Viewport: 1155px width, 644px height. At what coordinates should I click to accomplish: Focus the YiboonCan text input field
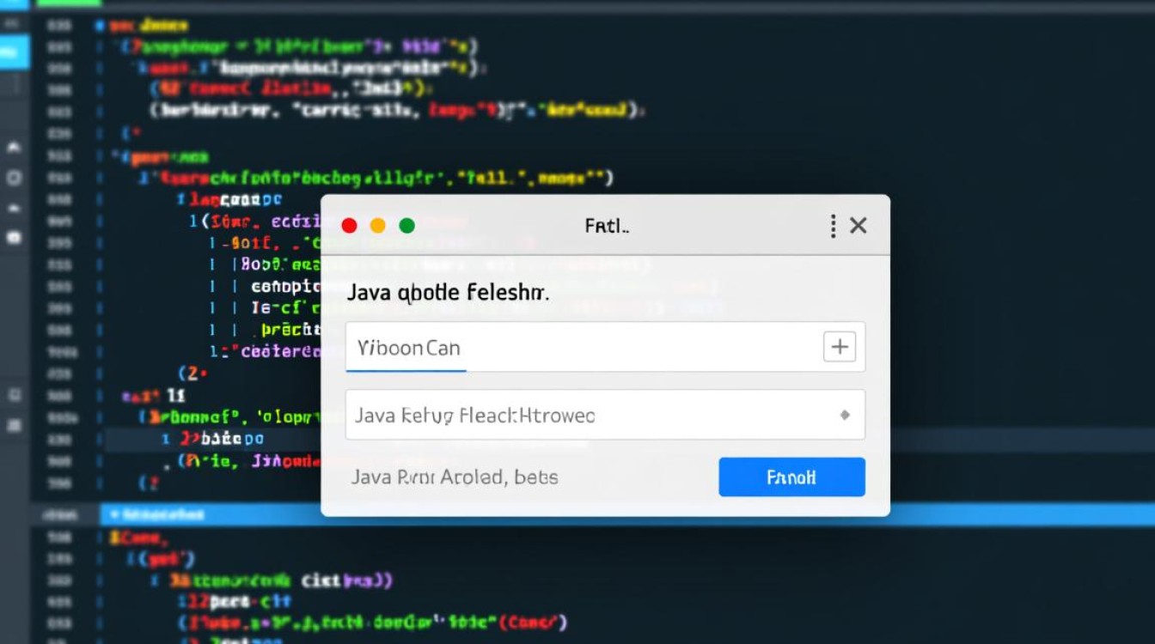pos(576,348)
